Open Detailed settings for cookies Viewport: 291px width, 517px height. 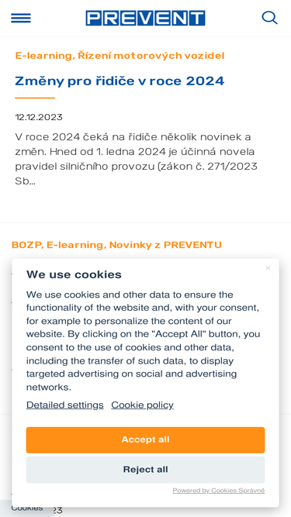point(65,405)
